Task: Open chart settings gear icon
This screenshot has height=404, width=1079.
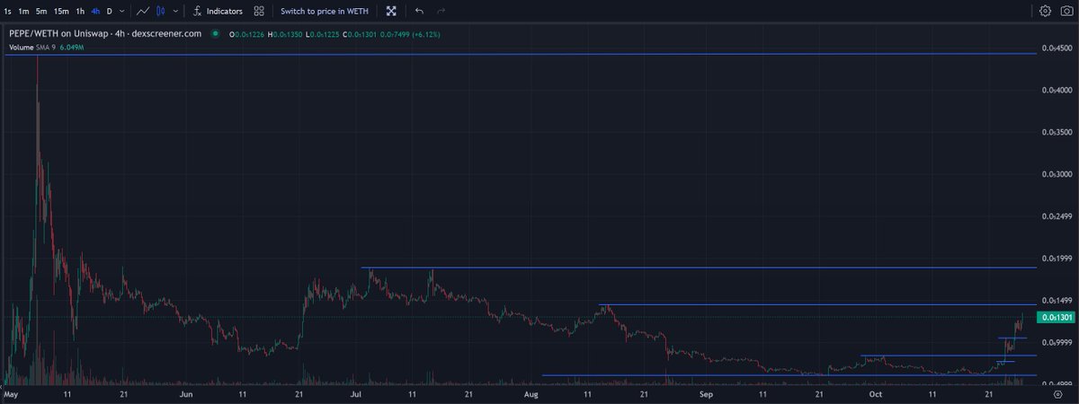Action: pyautogui.click(x=1046, y=11)
